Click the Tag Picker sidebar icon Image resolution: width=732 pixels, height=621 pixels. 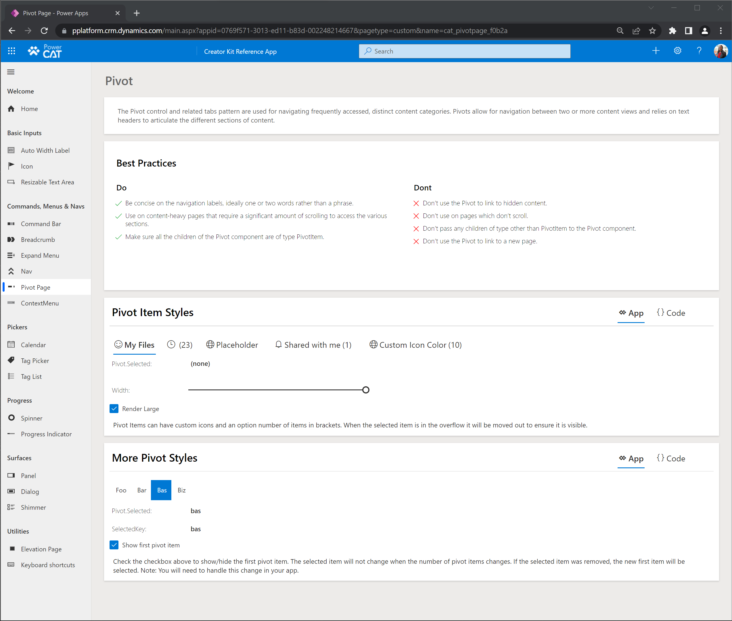pyautogui.click(x=12, y=360)
